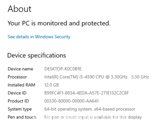Click the Installed RAM label
The height and width of the screenshot is (125, 161).
pyautogui.click(x=21, y=85)
